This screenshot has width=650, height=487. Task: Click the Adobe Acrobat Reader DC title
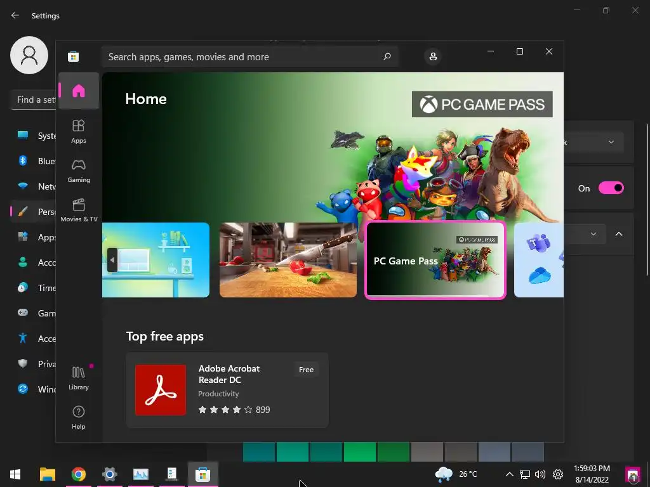(229, 374)
